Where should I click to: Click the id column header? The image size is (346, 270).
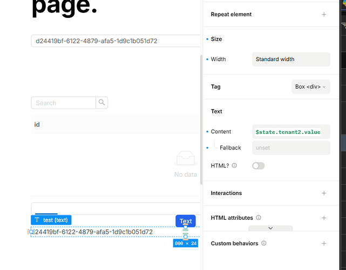tap(37, 125)
